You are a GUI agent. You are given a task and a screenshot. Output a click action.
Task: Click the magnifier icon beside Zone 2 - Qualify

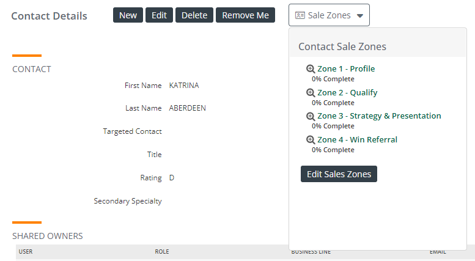(x=311, y=93)
